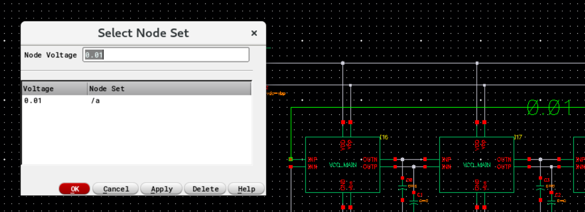Select the I17 VCO_MAIN instance block
The height and width of the screenshot is (212, 585).
point(477,165)
